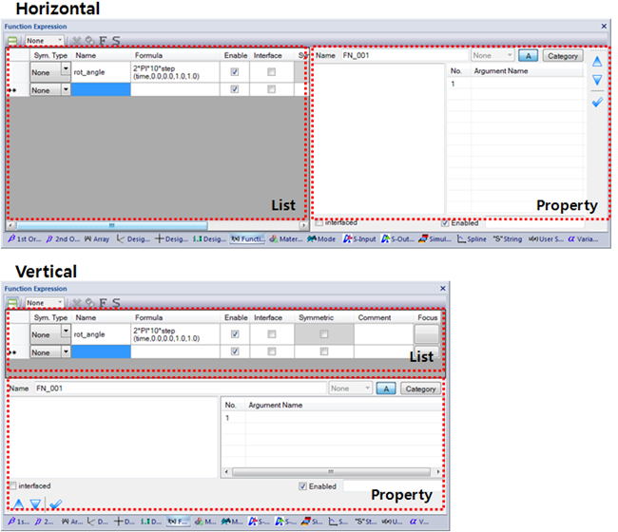Click Name field FN_001 in Vertical property
The height and width of the screenshot is (532, 618).
tap(180, 389)
